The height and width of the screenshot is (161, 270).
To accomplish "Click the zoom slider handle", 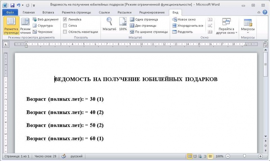I will pyautogui.click(x=244, y=156).
